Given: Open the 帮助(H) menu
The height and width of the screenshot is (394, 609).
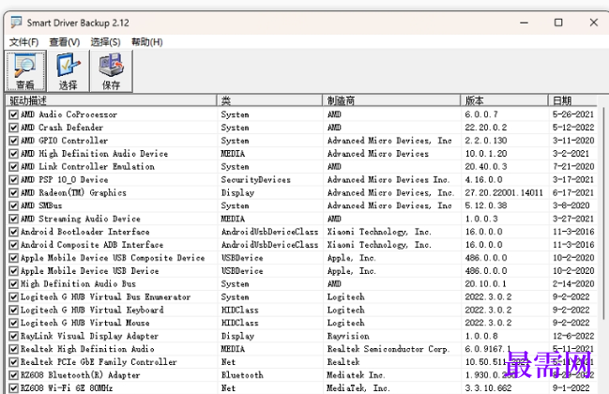Looking at the screenshot, I should (x=146, y=42).
